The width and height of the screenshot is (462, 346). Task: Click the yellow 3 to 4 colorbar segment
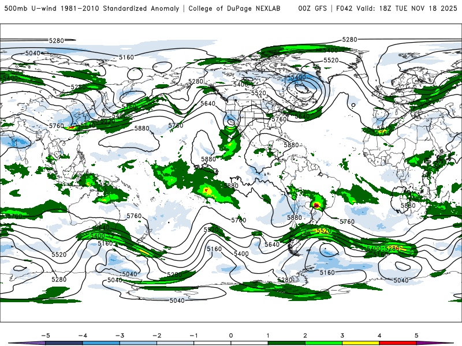[360, 343]
